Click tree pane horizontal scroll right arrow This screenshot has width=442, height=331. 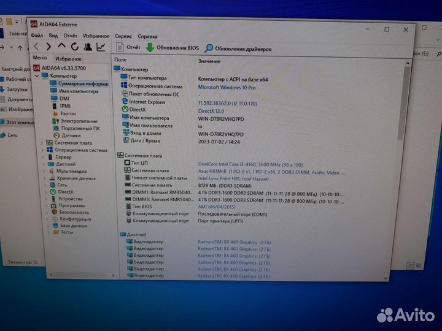(x=114, y=275)
